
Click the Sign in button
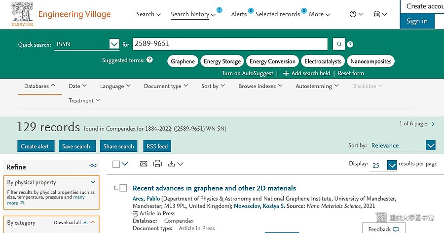pos(417,21)
